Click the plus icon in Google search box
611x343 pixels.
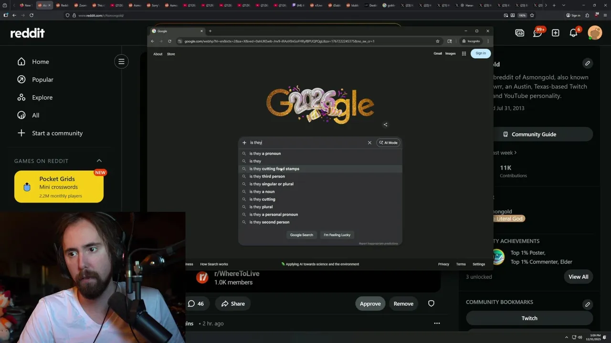tap(244, 142)
